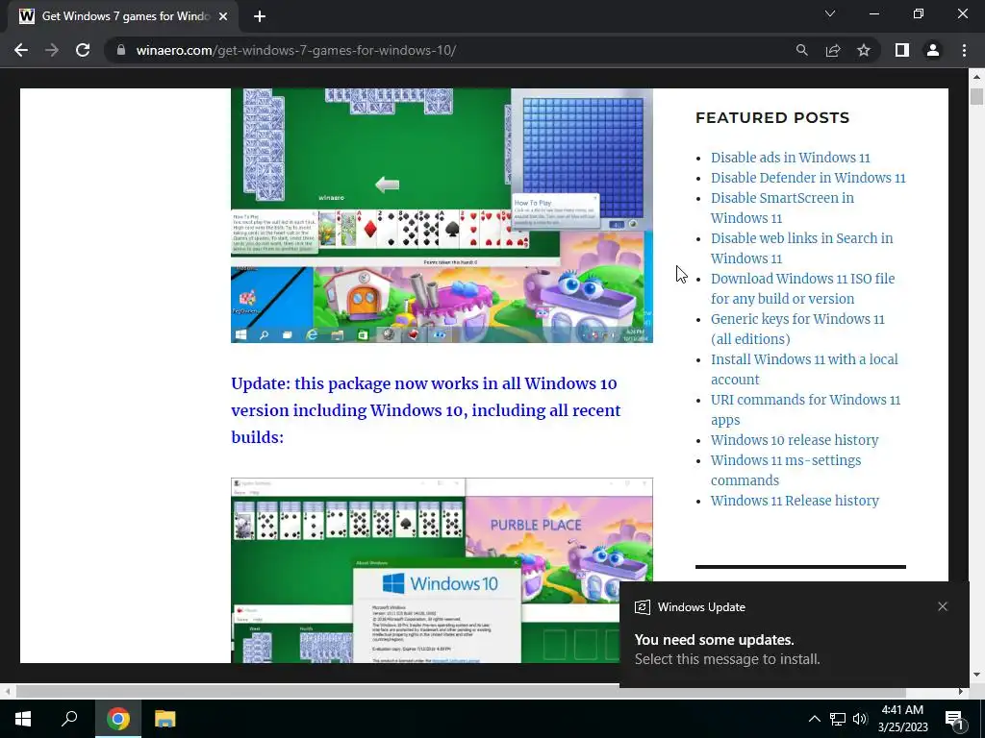Open Disable SmartScreen in Windows 11
Viewport: 985px width, 738px height.
tap(783, 208)
